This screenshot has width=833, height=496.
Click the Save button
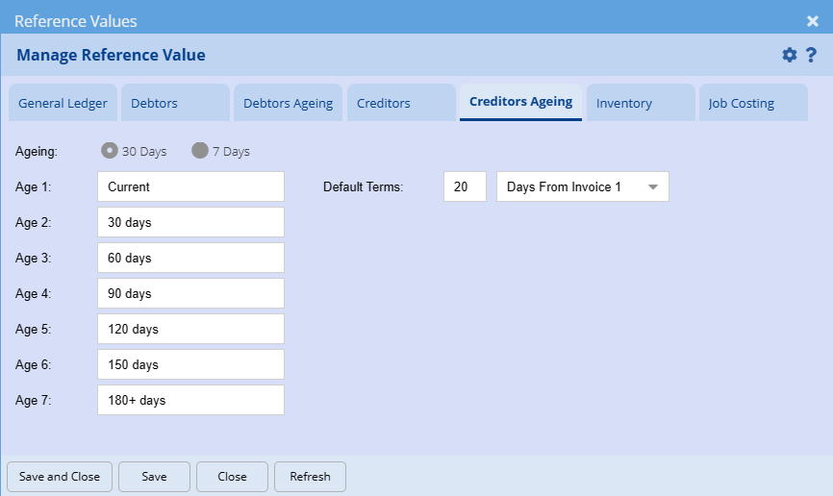(x=154, y=476)
